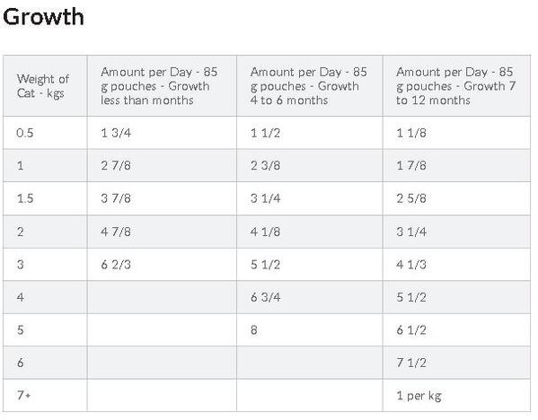The image size is (538, 420).
Task: Select the cell showing 8
Action: [310, 330]
